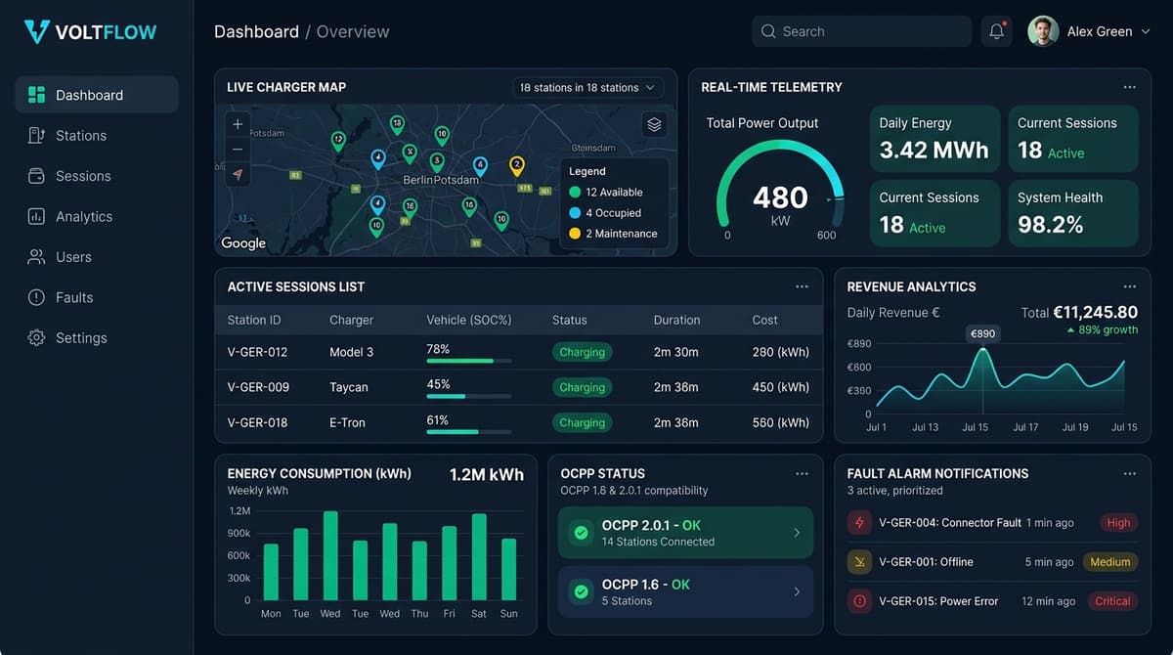Image resolution: width=1173 pixels, height=655 pixels.
Task: Open Active Sessions List more options
Action: tap(802, 286)
